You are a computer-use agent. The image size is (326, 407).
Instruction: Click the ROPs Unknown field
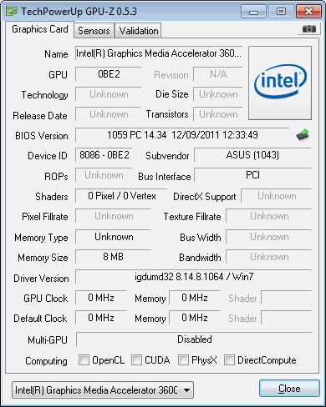pos(104,175)
